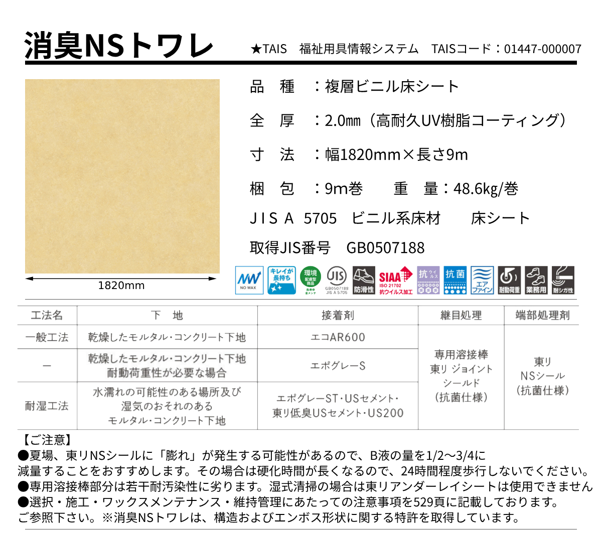The height and width of the screenshot is (536, 602).
Task: Click the 9m巻 packaging value
Action: (x=344, y=188)
